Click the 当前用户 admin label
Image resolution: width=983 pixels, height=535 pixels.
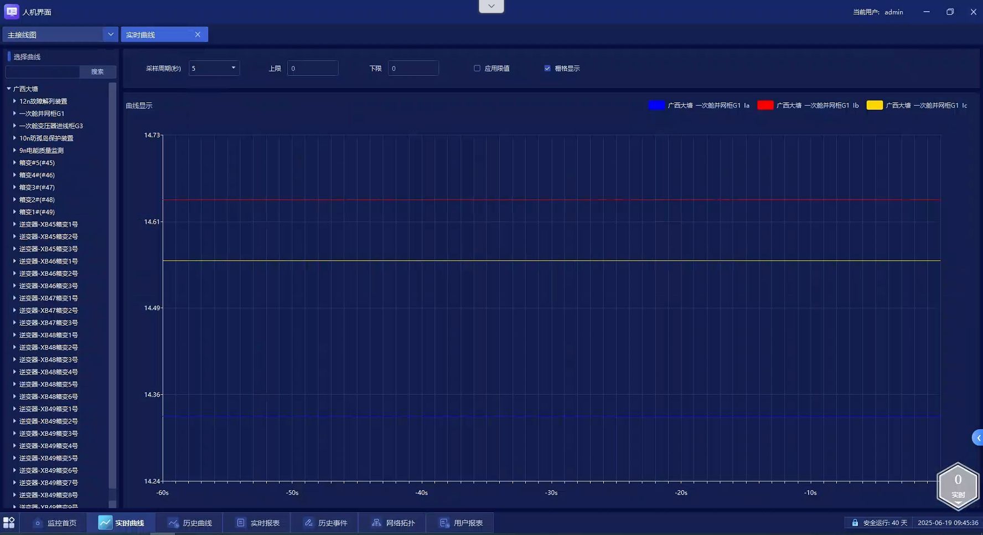tap(878, 12)
